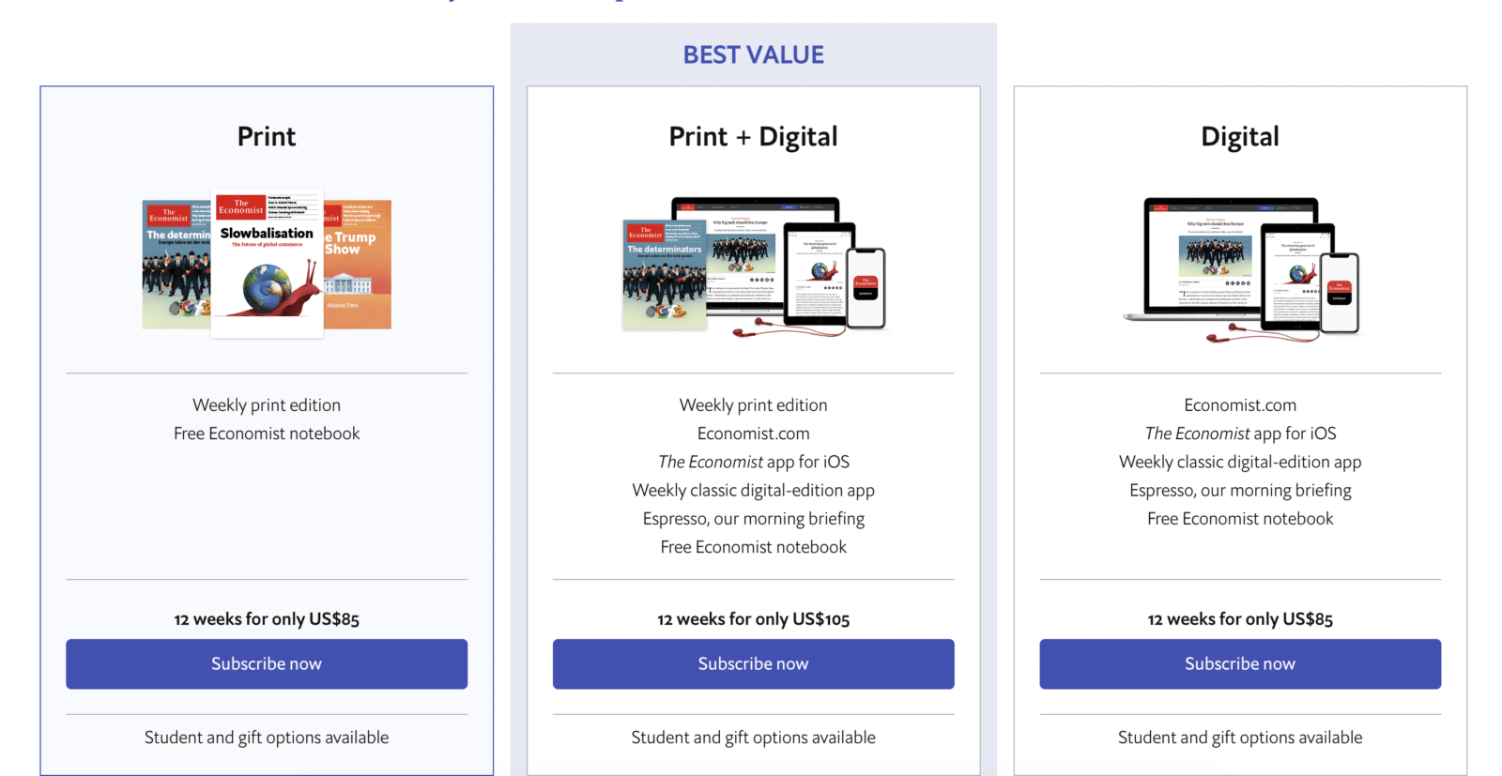Open student and gift options for Print

[x=267, y=738]
